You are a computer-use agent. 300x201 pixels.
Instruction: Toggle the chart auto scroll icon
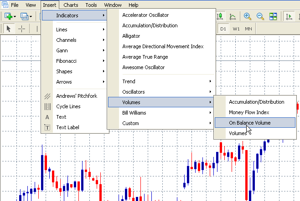coord(289,16)
